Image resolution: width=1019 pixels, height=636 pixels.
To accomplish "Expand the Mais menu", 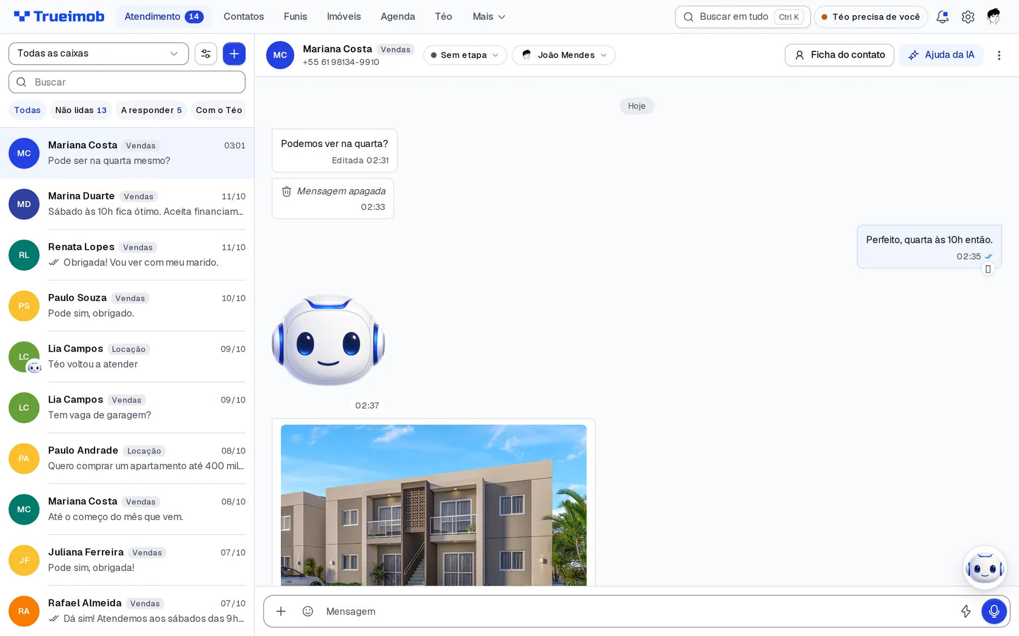I will coord(489,17).
